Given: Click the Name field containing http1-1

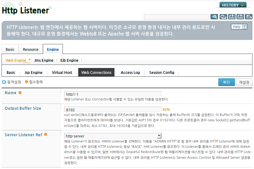Looking at the screenshot, I should pos(113,94).
